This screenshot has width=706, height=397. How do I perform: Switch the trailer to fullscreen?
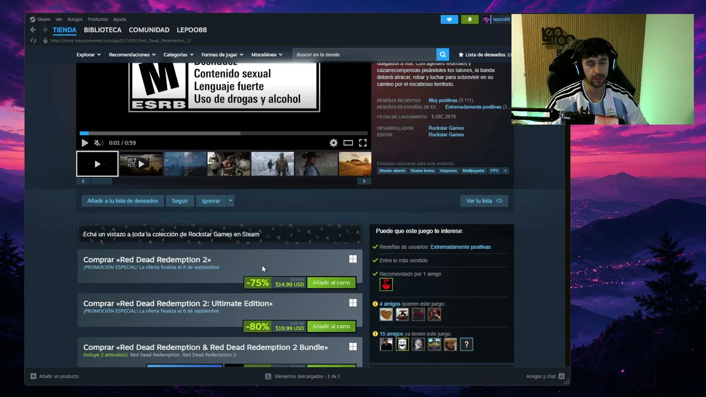pyautogui.click(x=363, y=143)
